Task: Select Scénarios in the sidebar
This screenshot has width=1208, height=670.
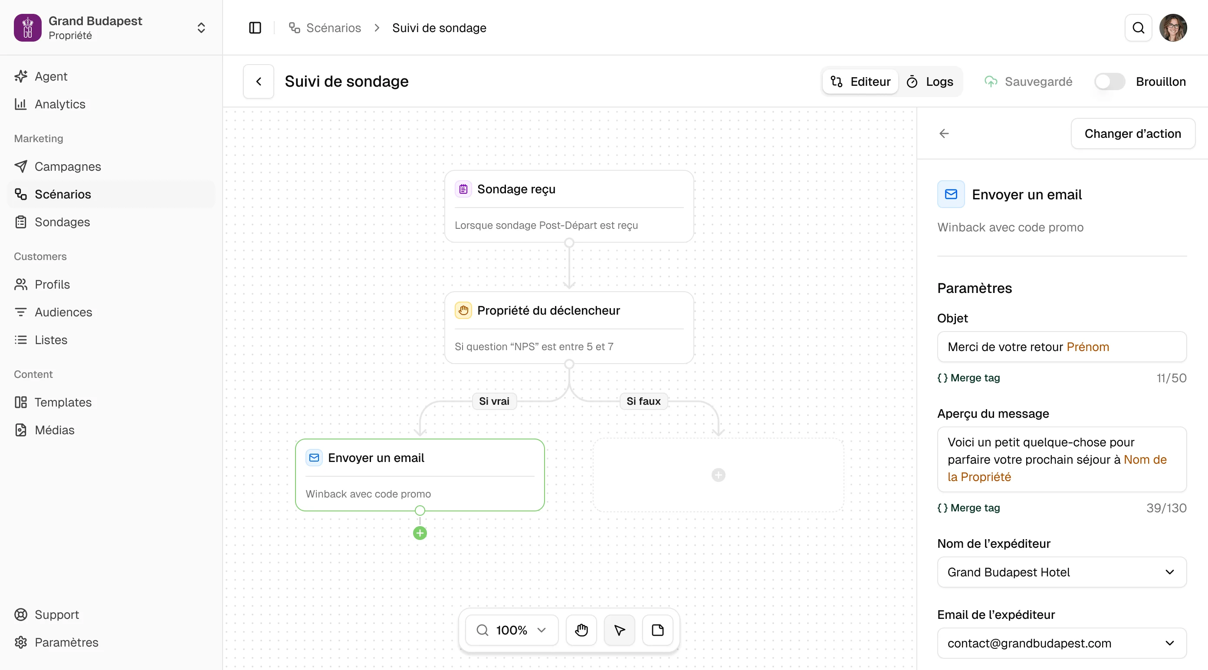Action: click(111, 194)
